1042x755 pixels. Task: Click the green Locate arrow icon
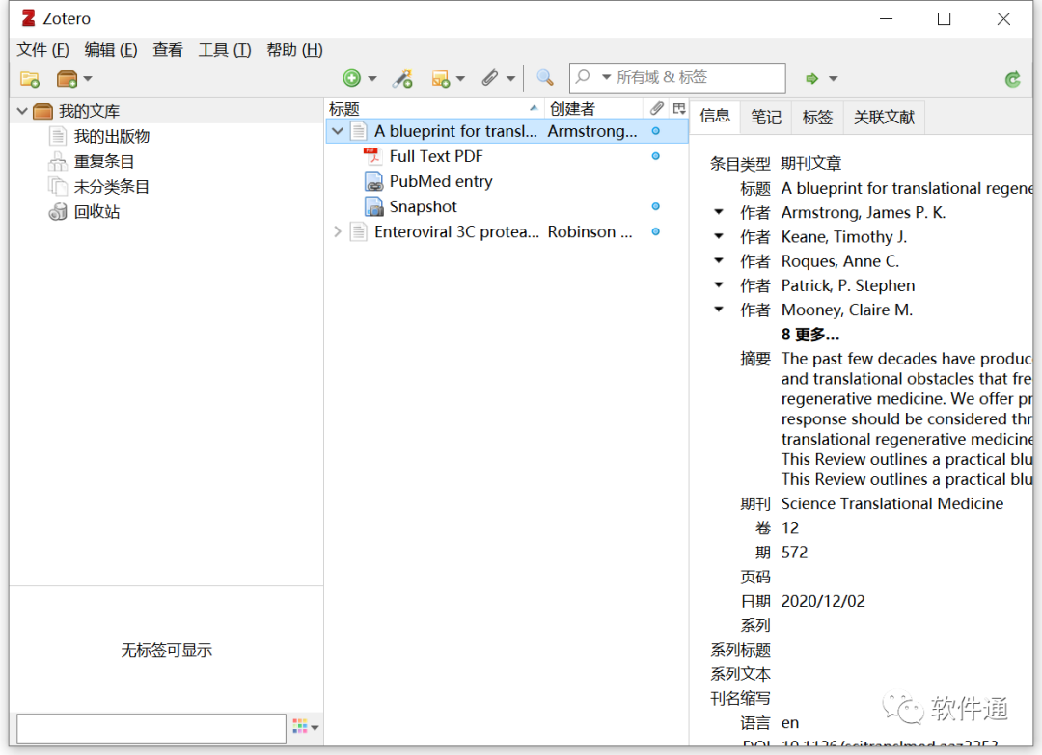point(812,79)
